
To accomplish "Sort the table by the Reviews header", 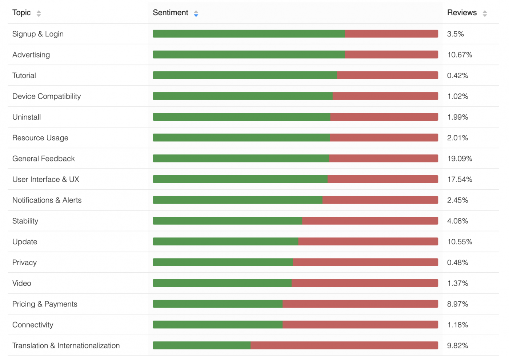I will 462,12.
